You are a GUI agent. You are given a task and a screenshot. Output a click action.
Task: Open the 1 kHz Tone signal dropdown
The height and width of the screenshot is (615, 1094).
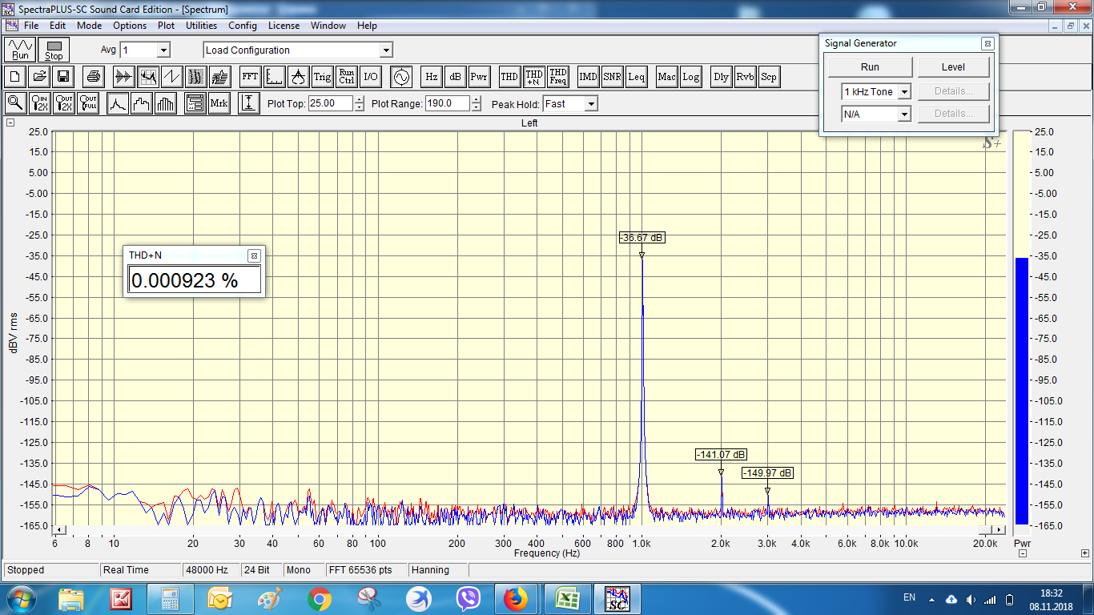[x=904, y=92]
